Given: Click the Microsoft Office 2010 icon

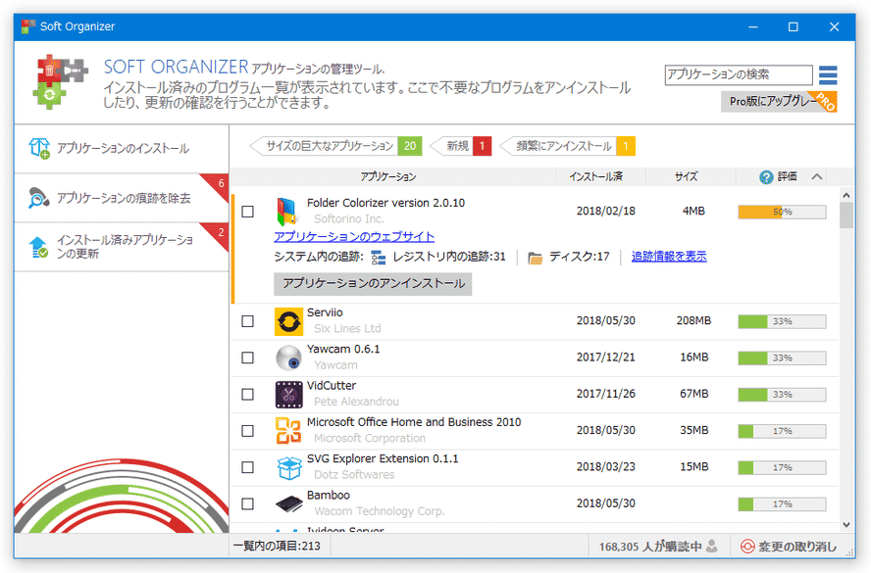Looking at the screenshot, I should pyautogui.click(x=288, y=431).
